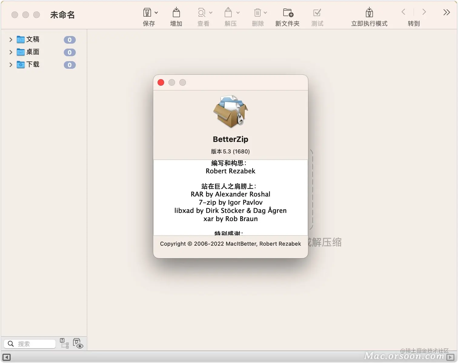Toggle left sidebar via bottom-left panel button
This screenshot has width=458, height=363.
click(6, 357)
